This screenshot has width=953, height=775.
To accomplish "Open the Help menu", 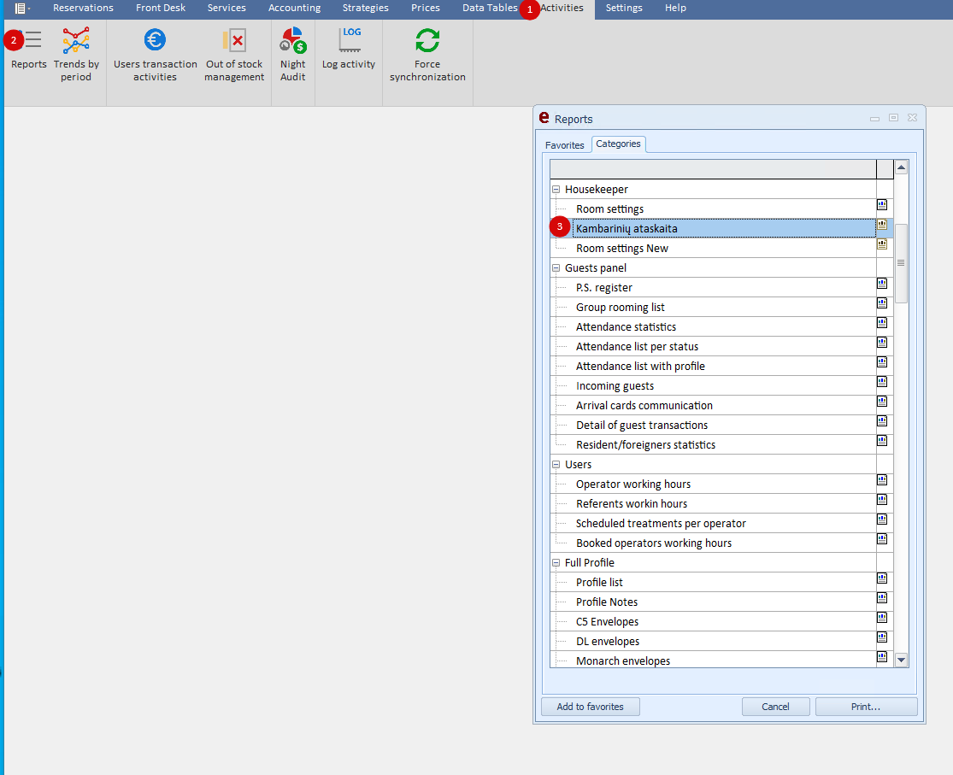I will [x=675, y=8].
